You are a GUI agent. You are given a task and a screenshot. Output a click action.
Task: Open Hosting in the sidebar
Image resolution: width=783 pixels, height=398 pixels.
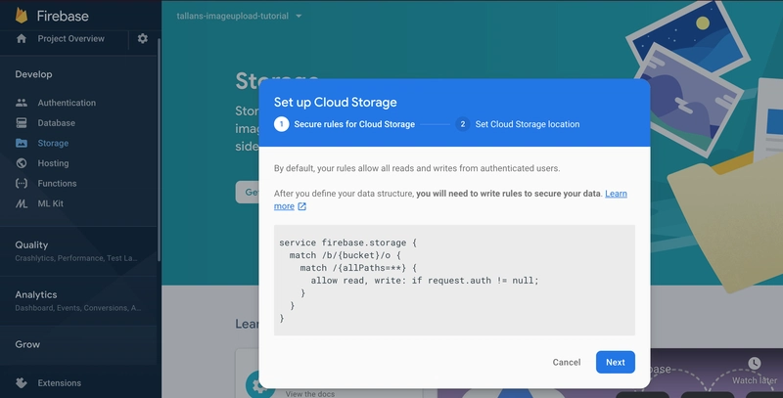53,163
